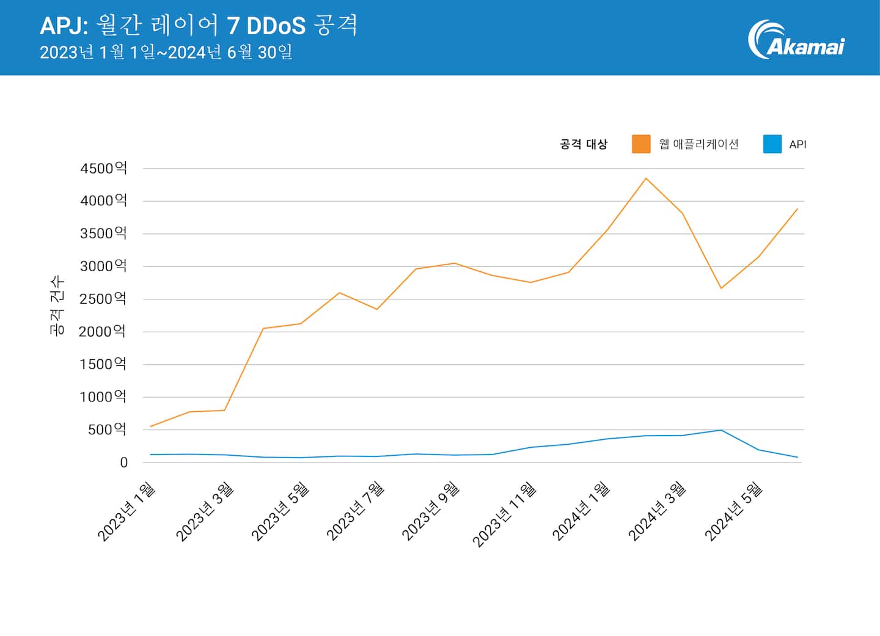Select the 2023년 1월 x-axis label
Image resolution: width=880 pixels, height=636 pixels.
(127, 511)
